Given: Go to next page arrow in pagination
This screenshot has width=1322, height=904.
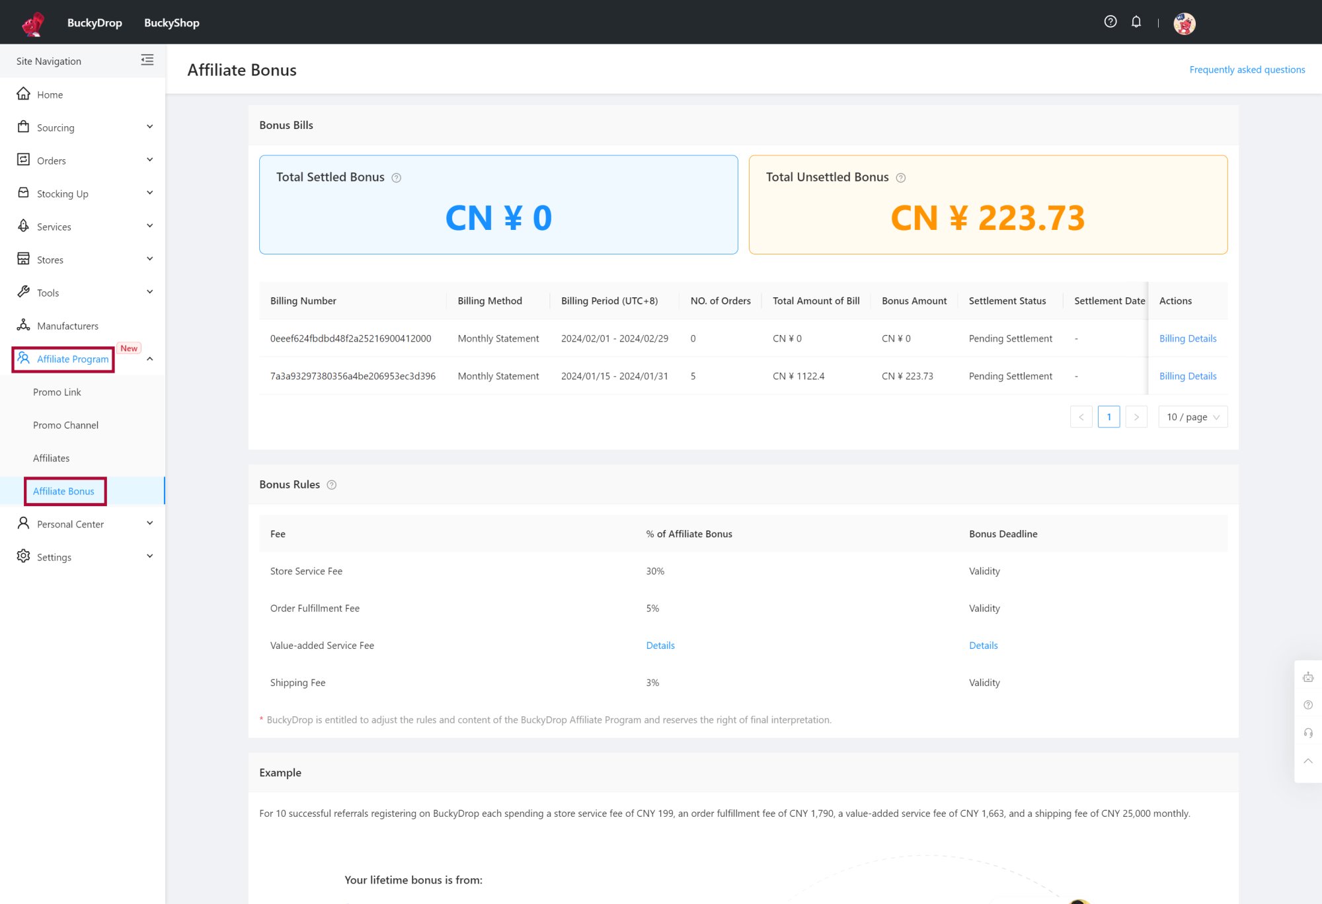Looking at the screenshot, I should [1136, 417].
